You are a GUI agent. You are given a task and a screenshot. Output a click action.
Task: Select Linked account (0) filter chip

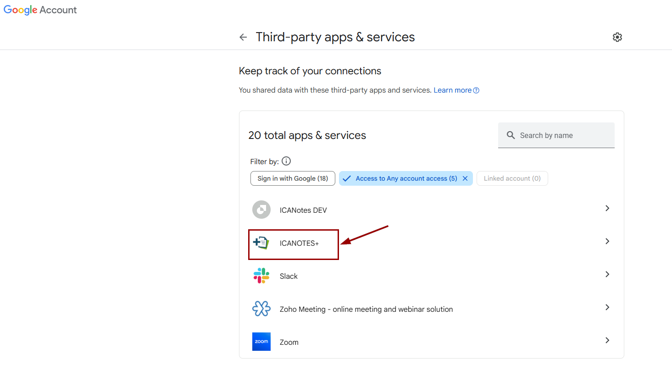(x=512, y=178)
